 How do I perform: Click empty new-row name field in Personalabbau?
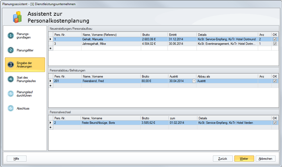[111, 86]
